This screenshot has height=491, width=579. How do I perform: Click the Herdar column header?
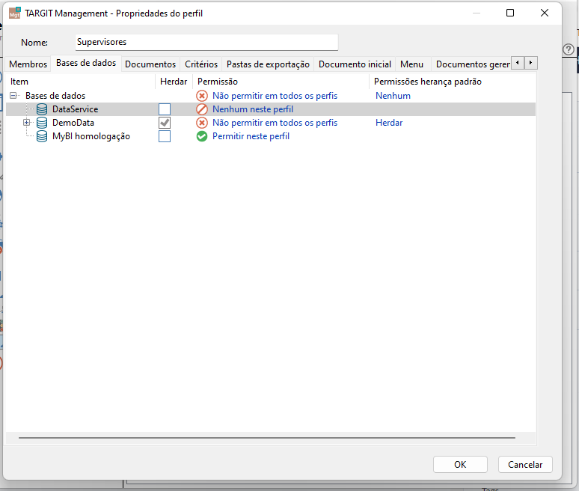[174, 82]
